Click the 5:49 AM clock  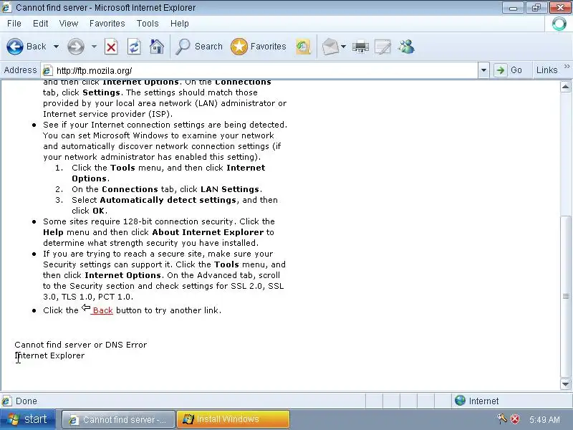point(544,419)
